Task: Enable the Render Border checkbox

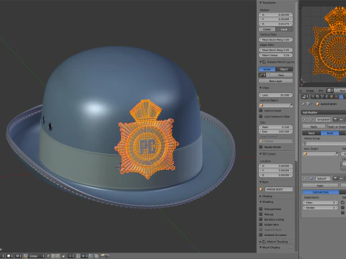Action: click(261, 147)
